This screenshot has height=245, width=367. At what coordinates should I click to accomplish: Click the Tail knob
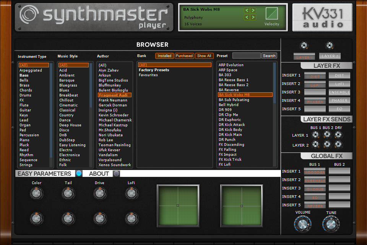click(68, 193)
